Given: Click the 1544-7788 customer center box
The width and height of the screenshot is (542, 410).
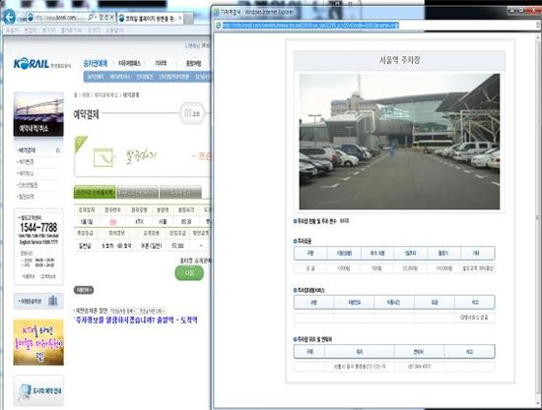Looking at the screenshot, I should coord(38,246).
